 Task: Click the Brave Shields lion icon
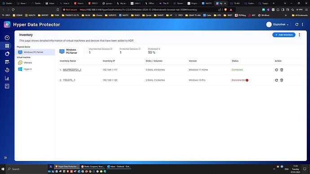(x=226, y=10)
